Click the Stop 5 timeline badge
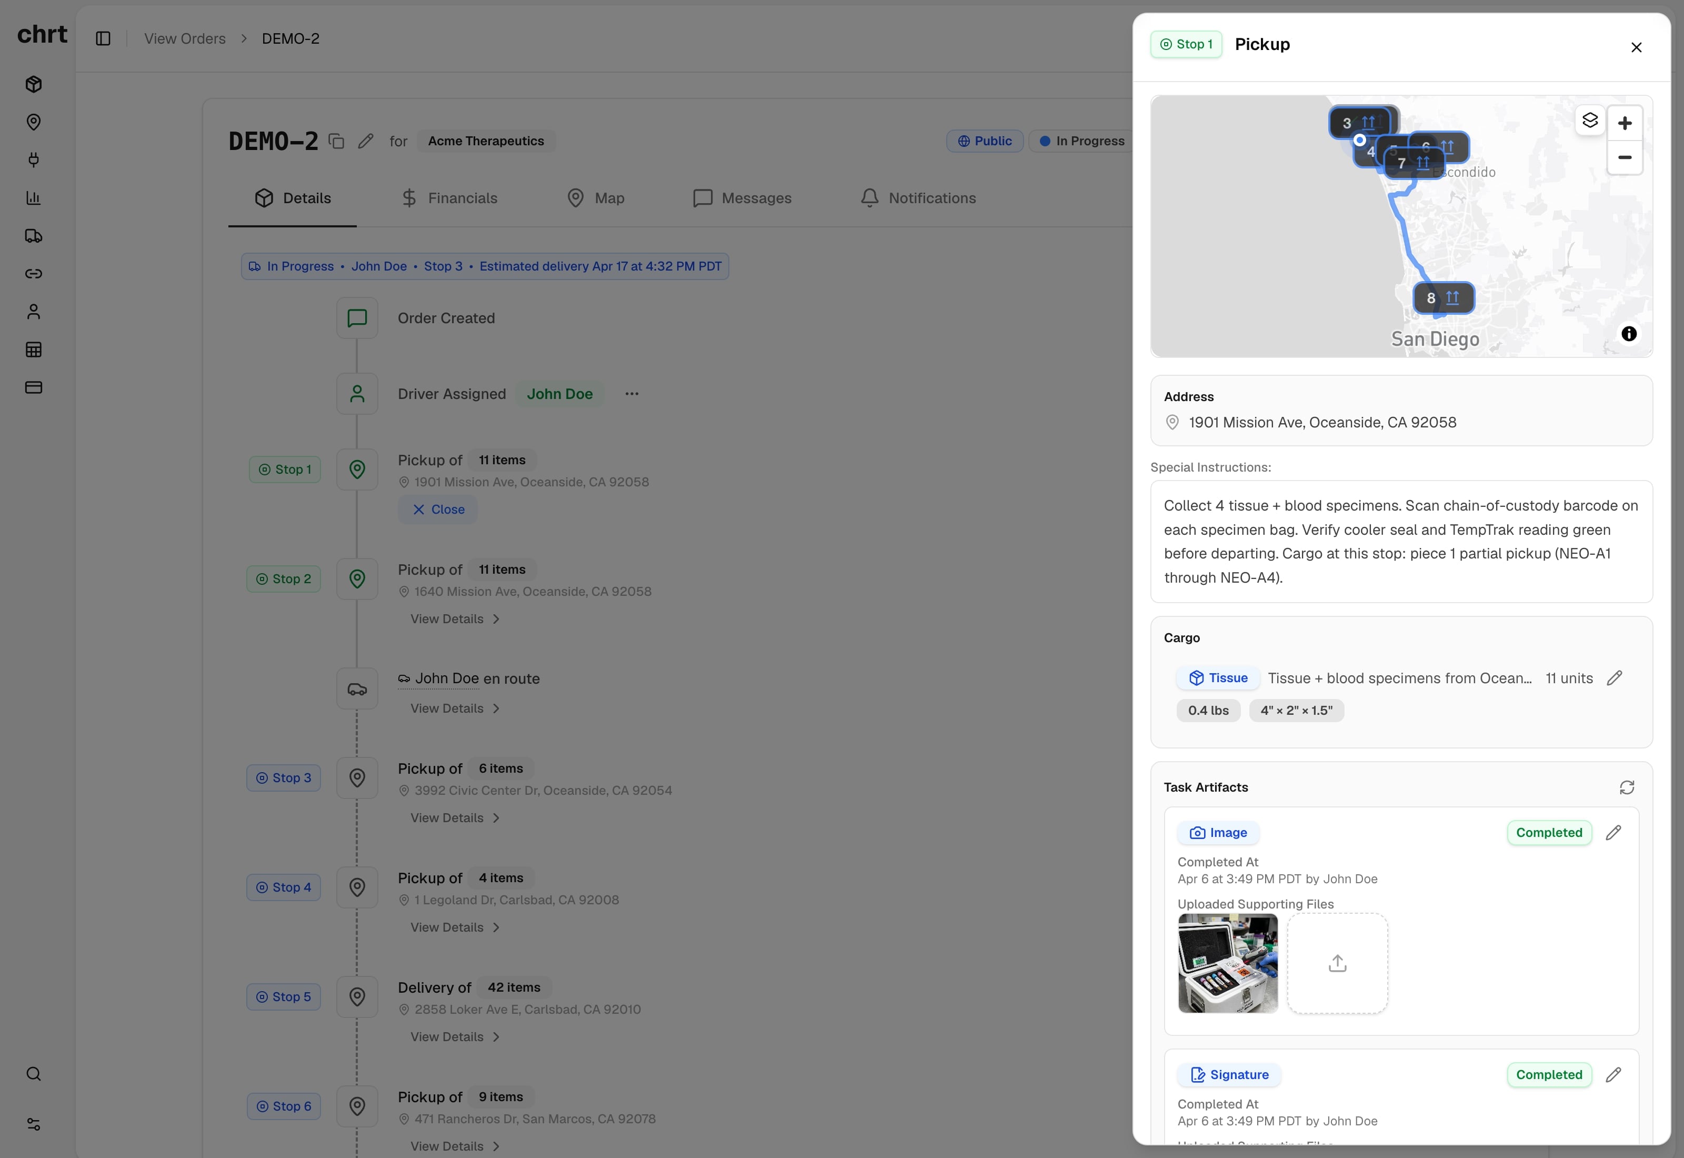Image resolution: width=1684 pixels, height=1158 pixels. 284,997
